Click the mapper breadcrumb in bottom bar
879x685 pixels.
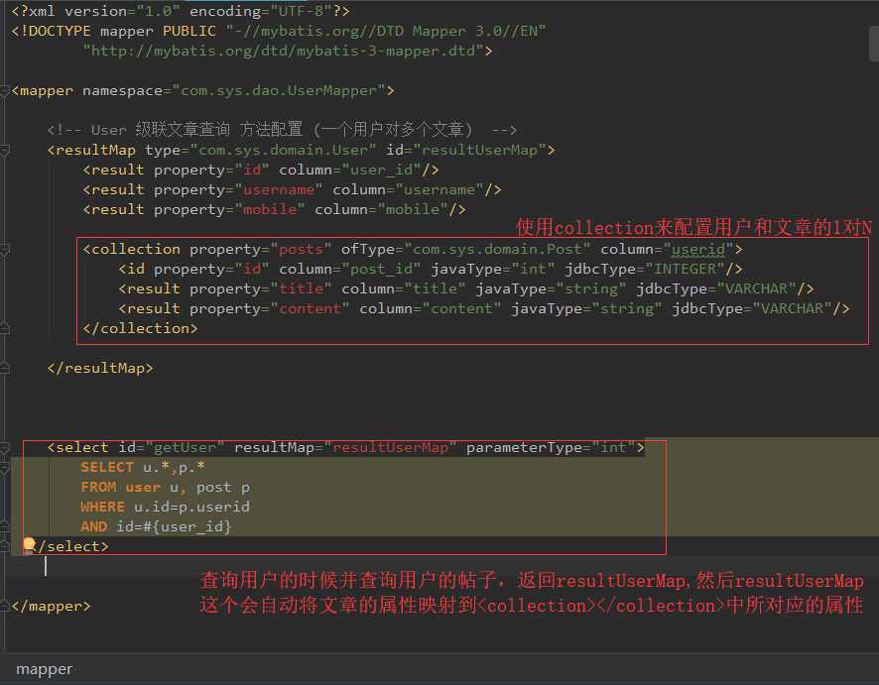point(45,669)
